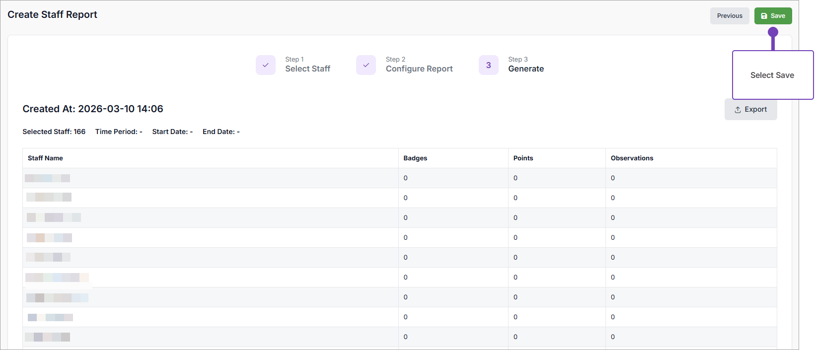This screenshot has width=815, height=350.
Task: Click the floppy disk icon on Save
Action: coord(764,16)
